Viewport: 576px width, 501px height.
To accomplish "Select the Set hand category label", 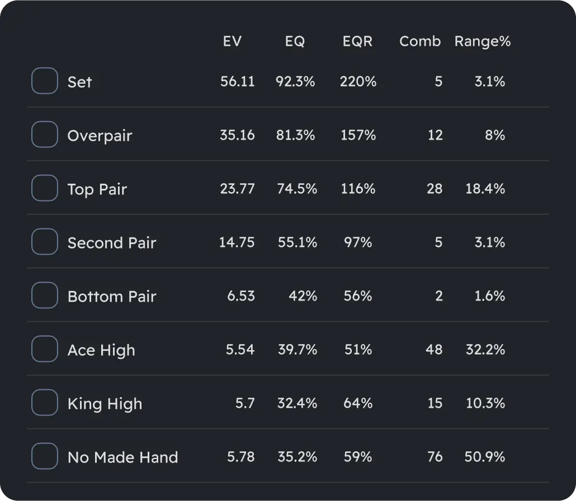I will point(79,82).
